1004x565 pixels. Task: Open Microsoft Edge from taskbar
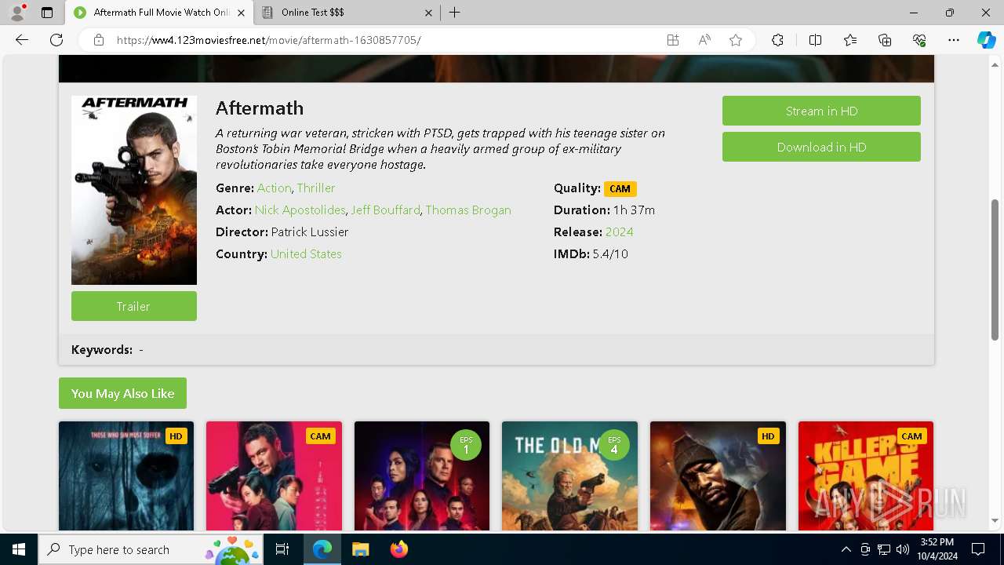(322, 549)
